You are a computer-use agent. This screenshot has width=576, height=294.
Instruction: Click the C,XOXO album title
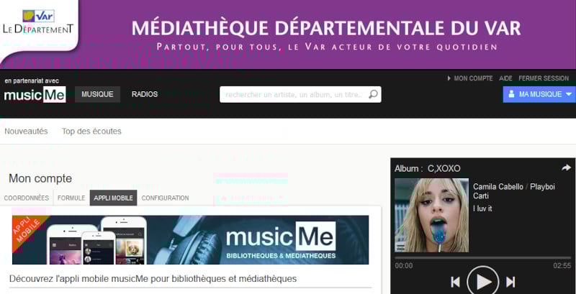[x=444, y=169]
